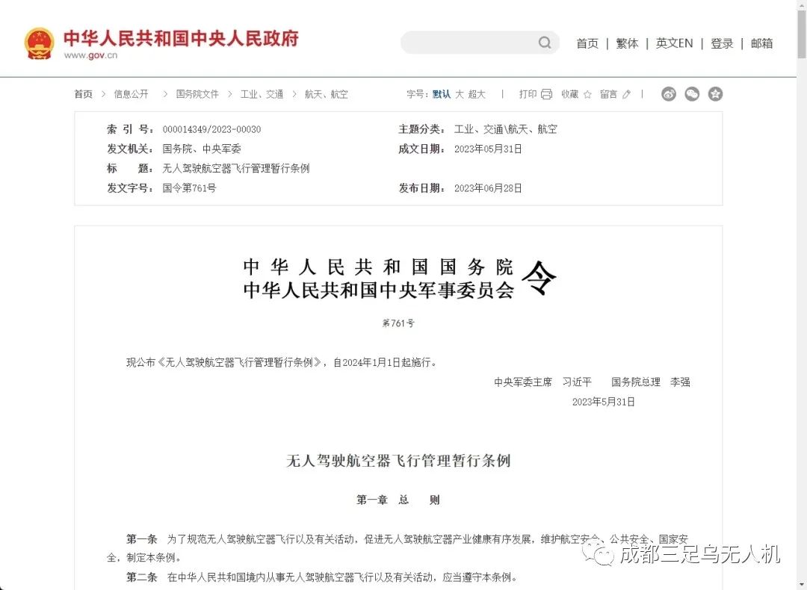Click the 登录 link

(722, 43)
